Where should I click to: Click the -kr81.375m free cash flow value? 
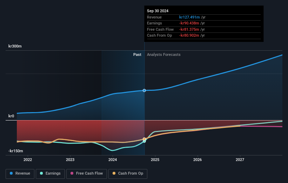[x=189, y=29]
